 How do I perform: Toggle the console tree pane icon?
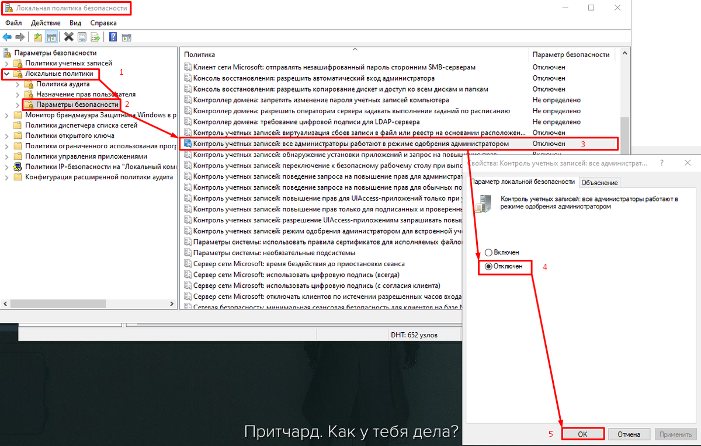[x=51, y=36]
